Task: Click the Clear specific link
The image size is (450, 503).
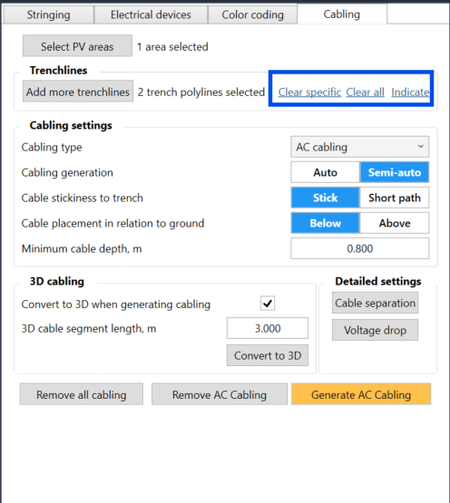Action: (309, 92)
